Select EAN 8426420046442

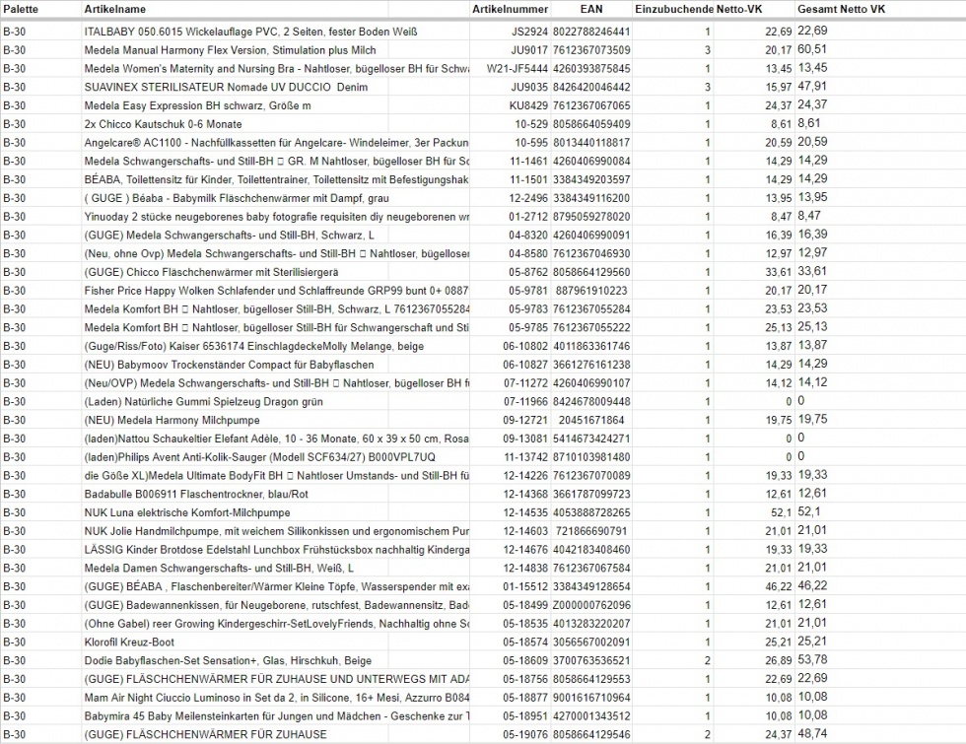(591, 87)
